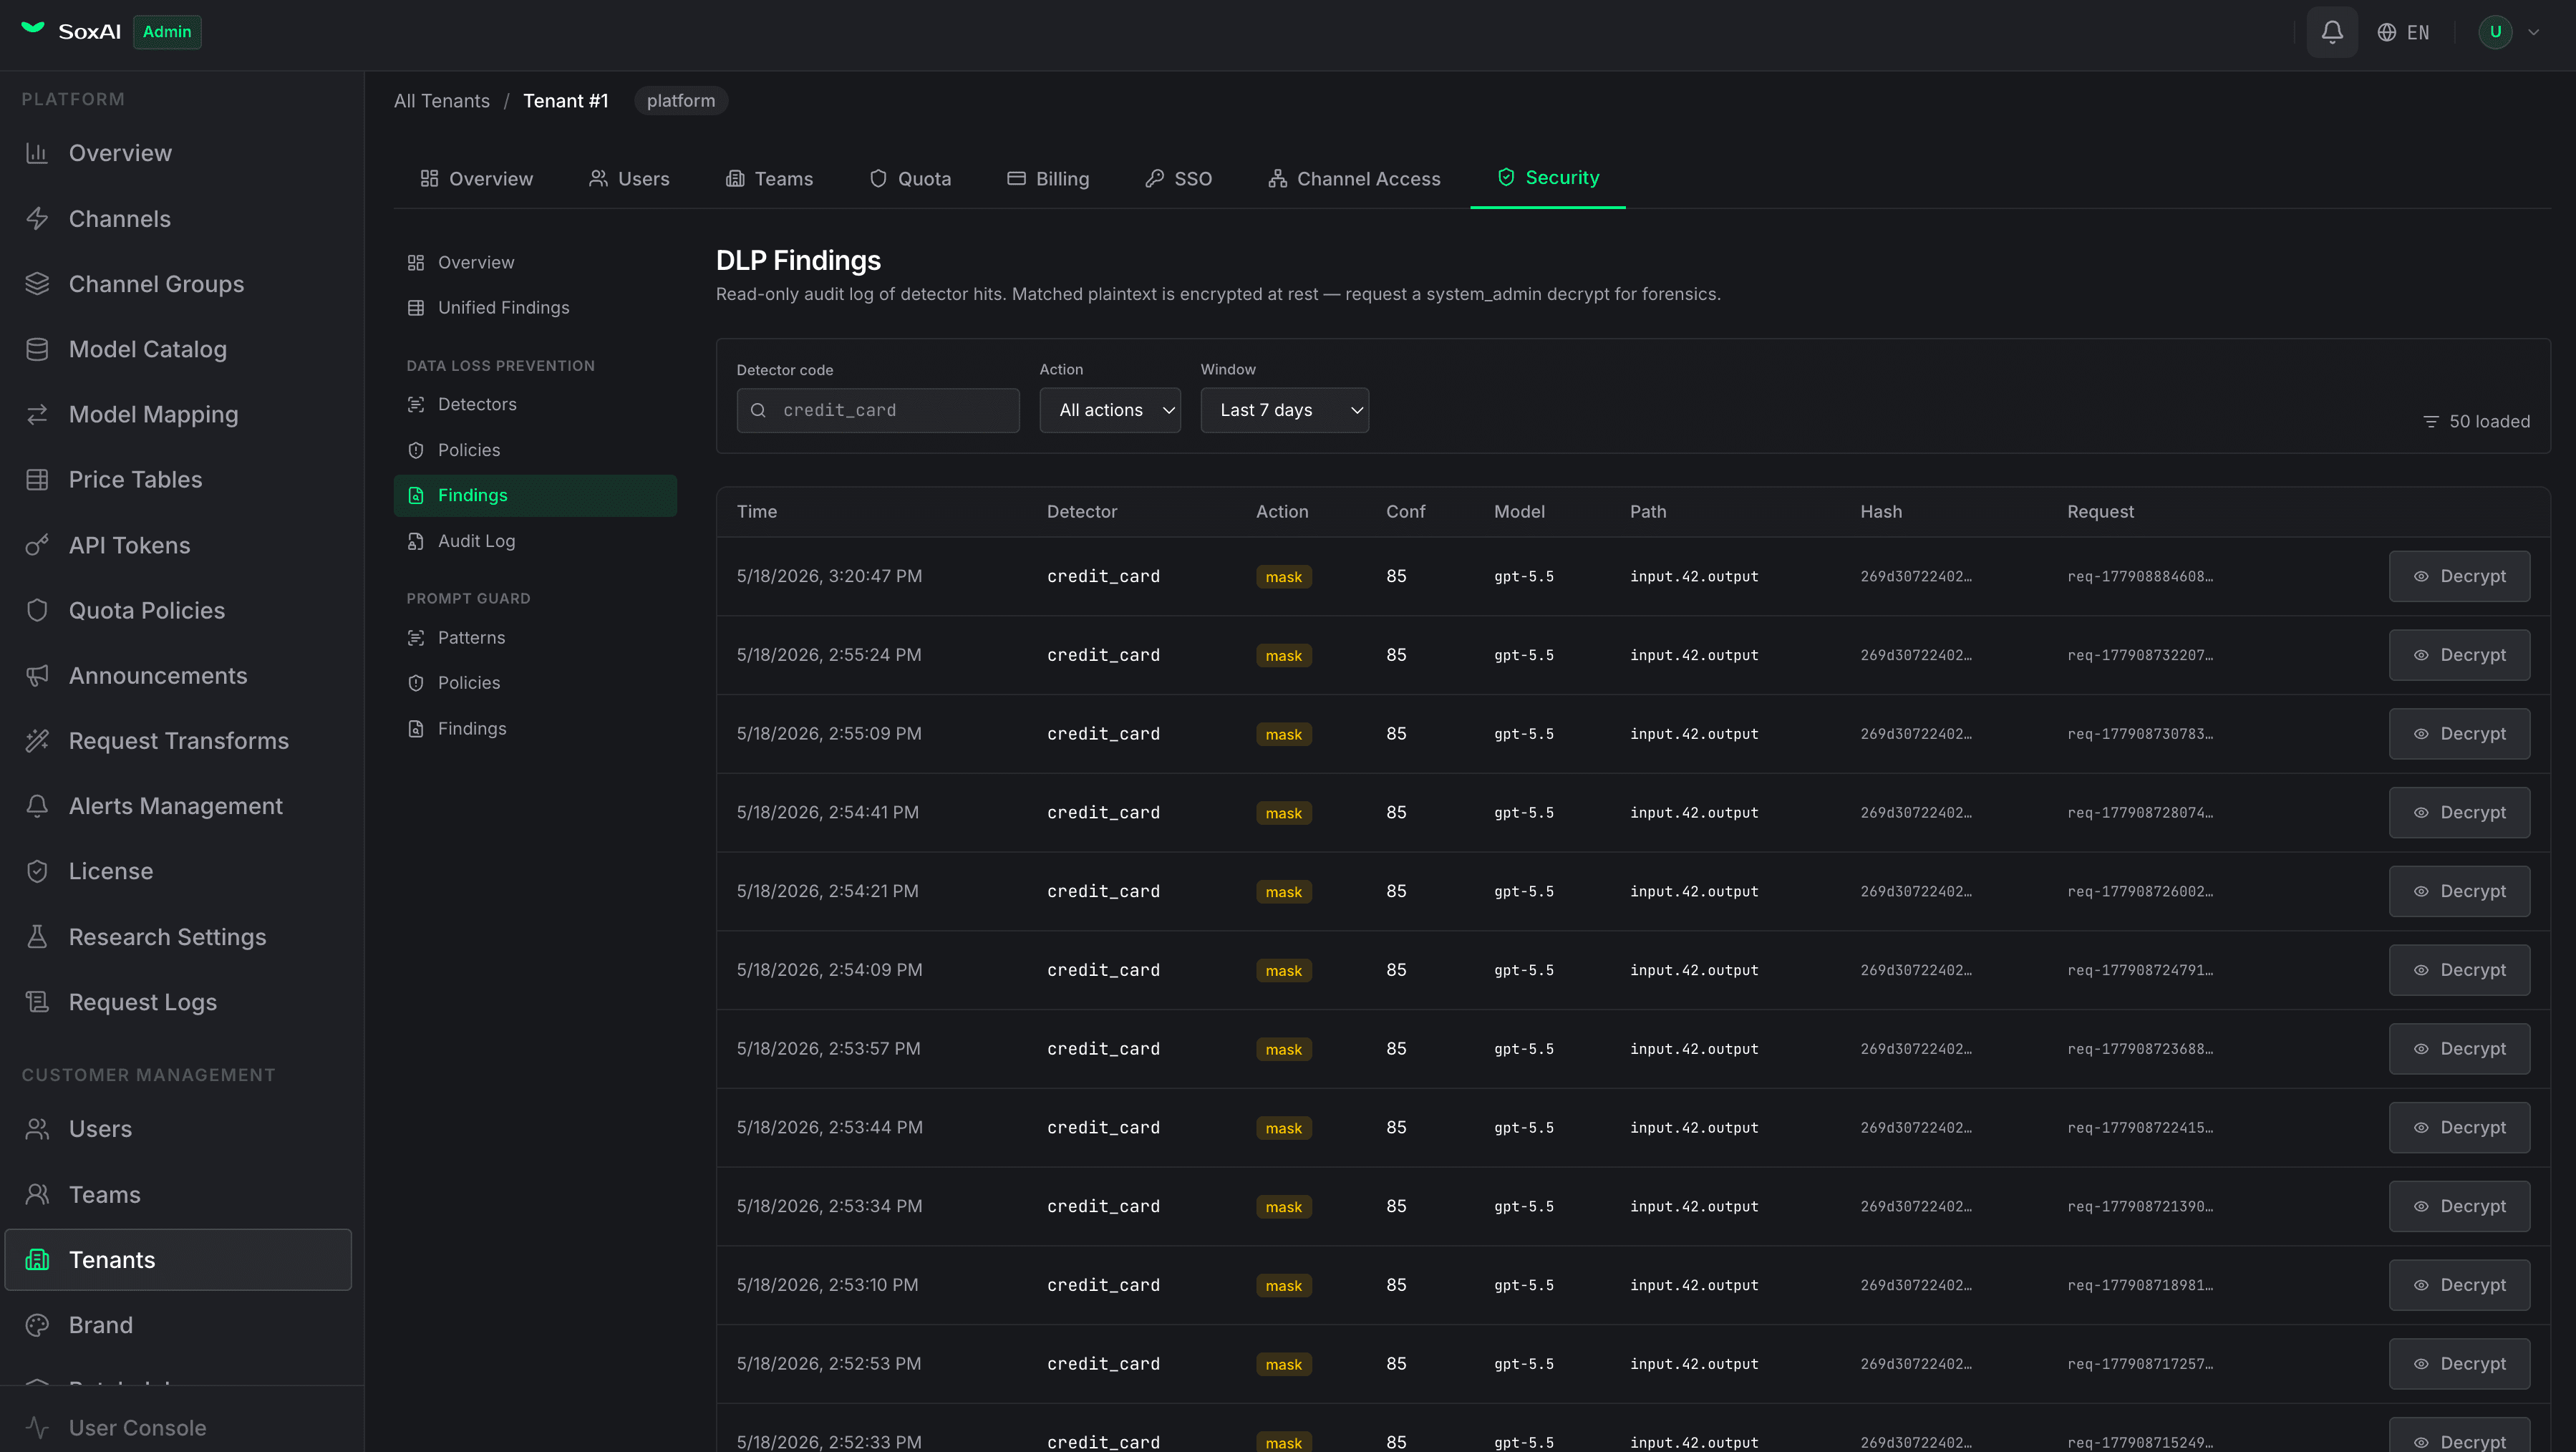2576x1452 pixels.
Task: Open the Last 7 days window dropdown
Action: [1284, 410]
